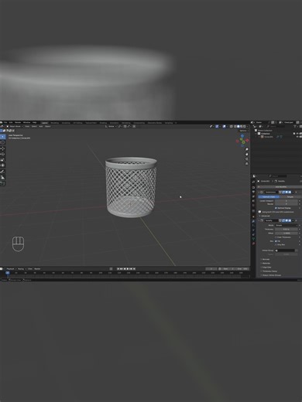The width and height of the screenshot is (302, 402).
Task: Select the Move tool
Action: tap(2, 149)
